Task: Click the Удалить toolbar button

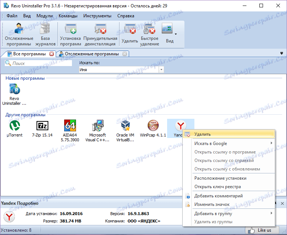Action: tap(130, 33)
